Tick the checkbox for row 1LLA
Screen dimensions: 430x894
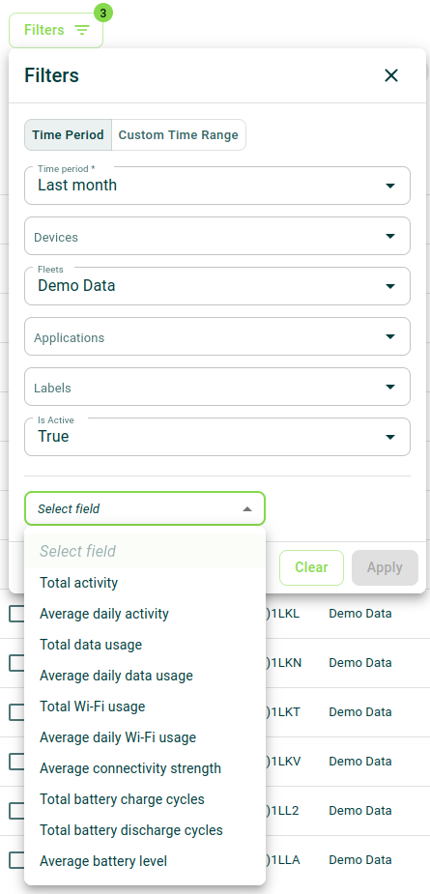pos(16,860)
